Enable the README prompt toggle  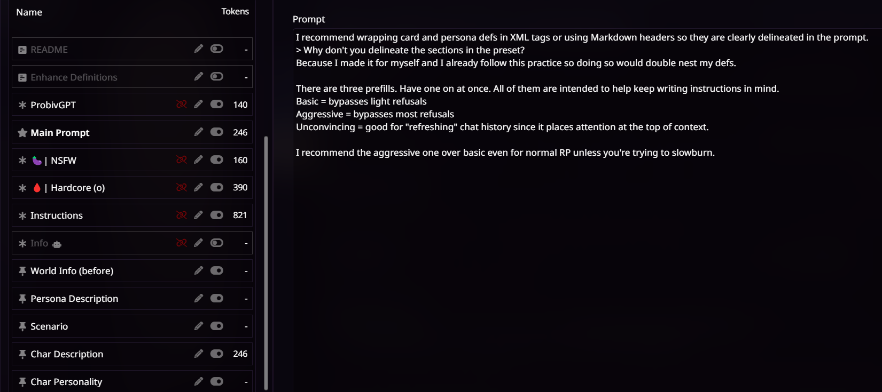[216, 49]
